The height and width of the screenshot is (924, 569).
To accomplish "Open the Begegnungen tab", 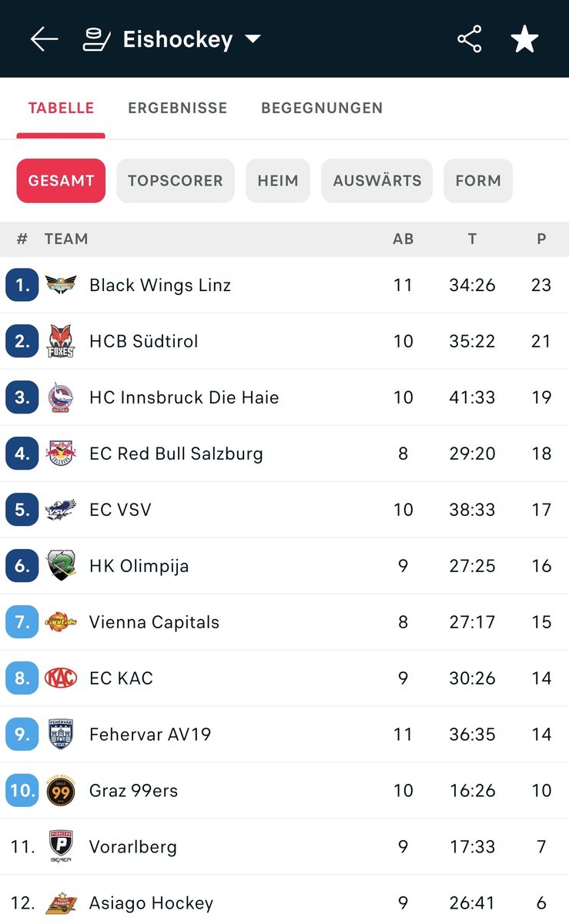I will tap(322, 108).
